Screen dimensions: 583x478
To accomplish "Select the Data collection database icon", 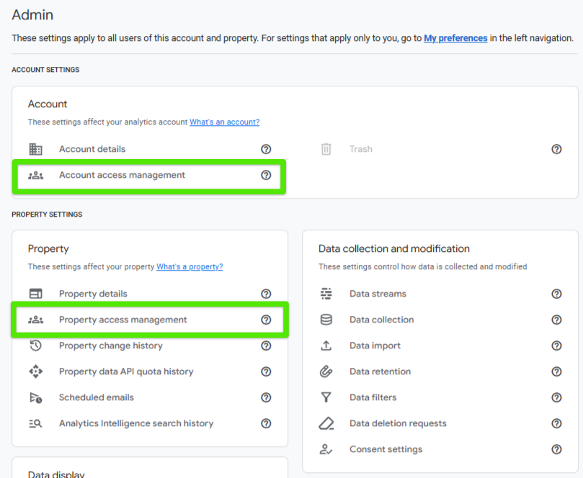I will (327, 320).
